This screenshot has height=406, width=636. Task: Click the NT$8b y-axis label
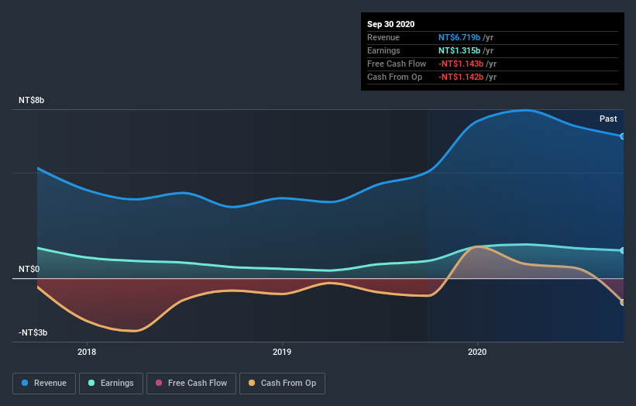tap(31, 100)
